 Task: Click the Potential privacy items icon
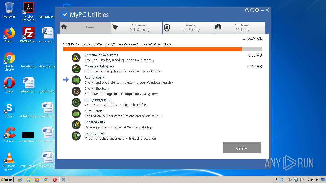point(76,58)
